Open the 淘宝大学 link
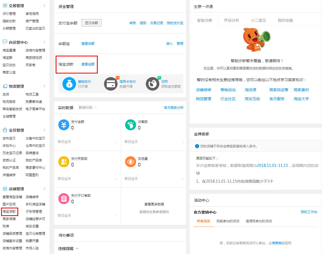 click(x=301, y=99)
